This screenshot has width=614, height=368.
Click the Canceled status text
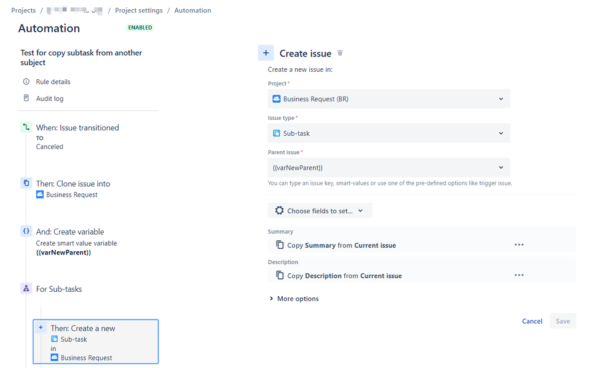click(x=50, y=146)
